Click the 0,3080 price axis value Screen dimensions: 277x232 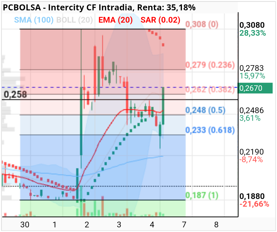[252, 25]
